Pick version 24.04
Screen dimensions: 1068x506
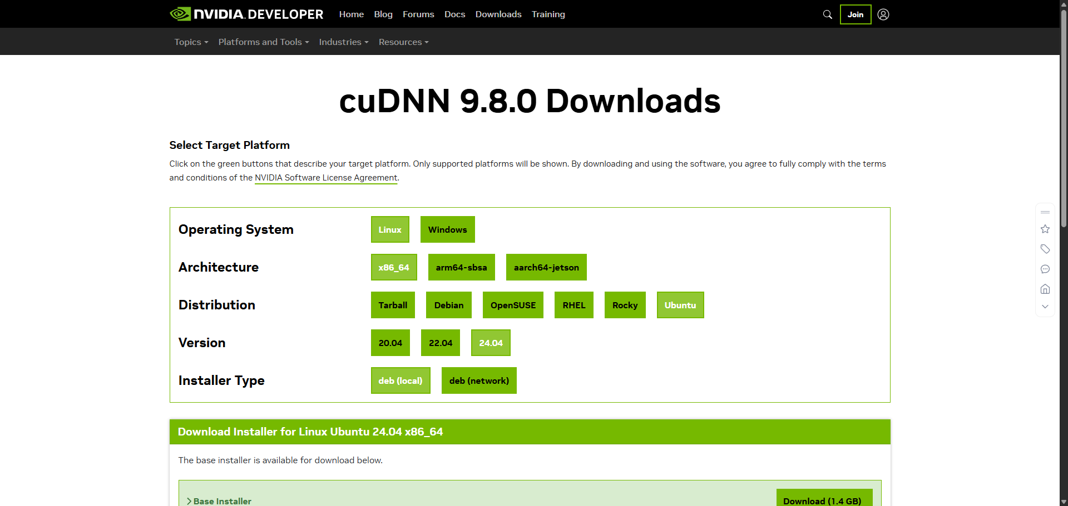point(491,343)
